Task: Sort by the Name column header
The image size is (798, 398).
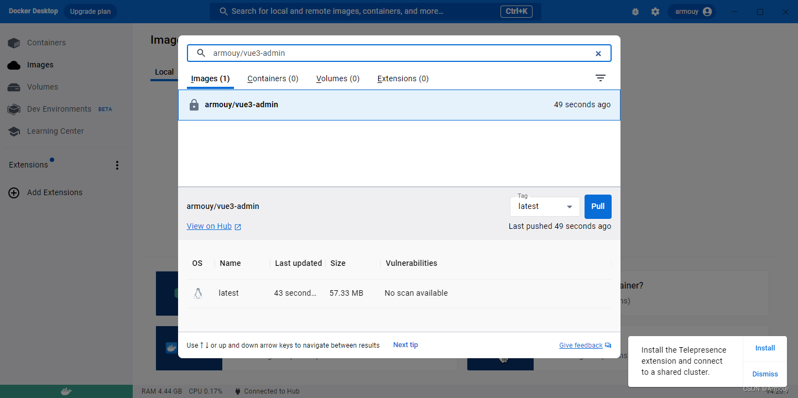Action: tap(230, 263)
